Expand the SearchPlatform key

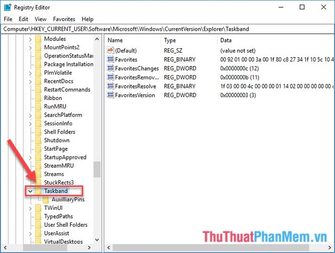(30, 115)
